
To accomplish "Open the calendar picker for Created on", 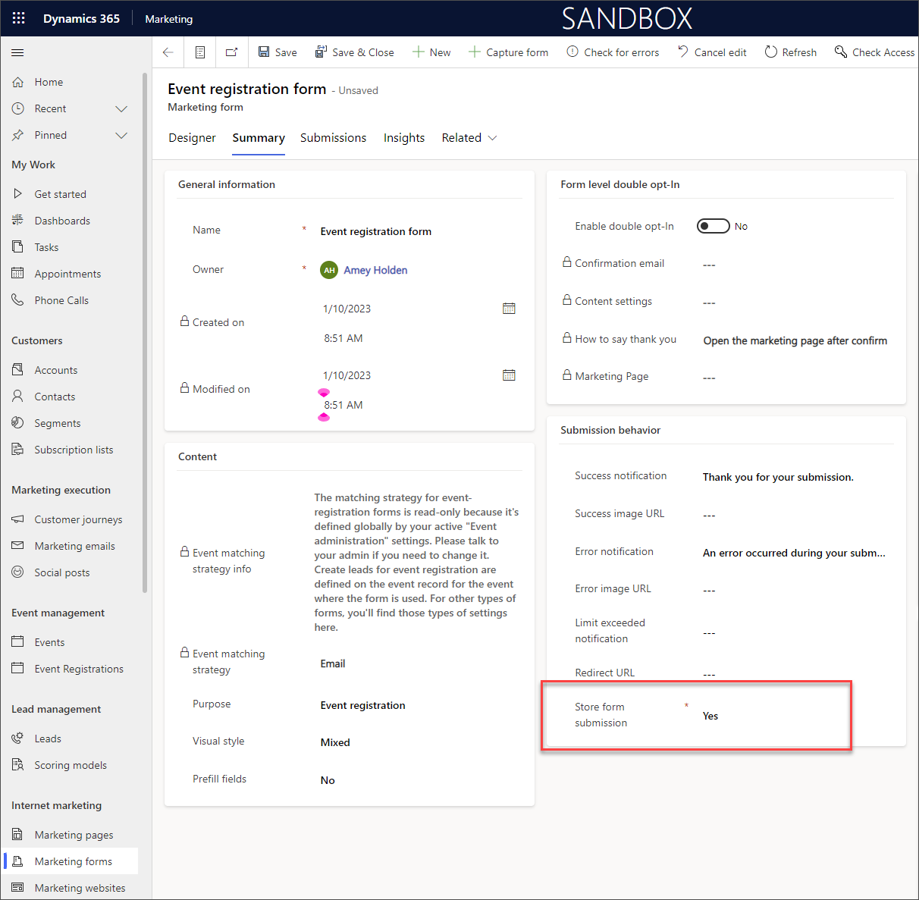I will 509,308.
